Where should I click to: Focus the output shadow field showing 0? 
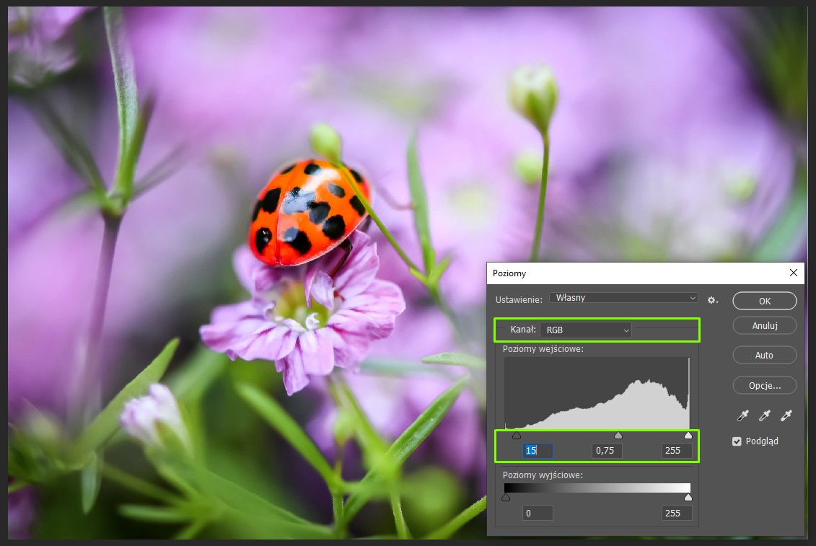(538, 514)
